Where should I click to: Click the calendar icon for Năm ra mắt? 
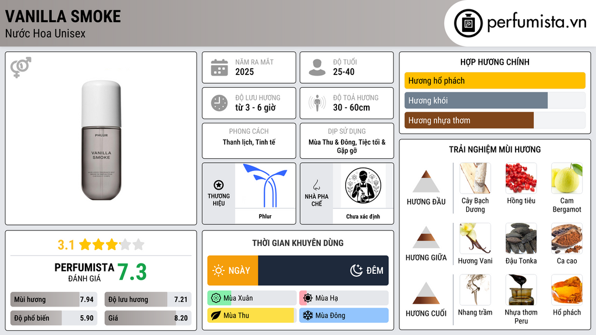pos(219,67)
